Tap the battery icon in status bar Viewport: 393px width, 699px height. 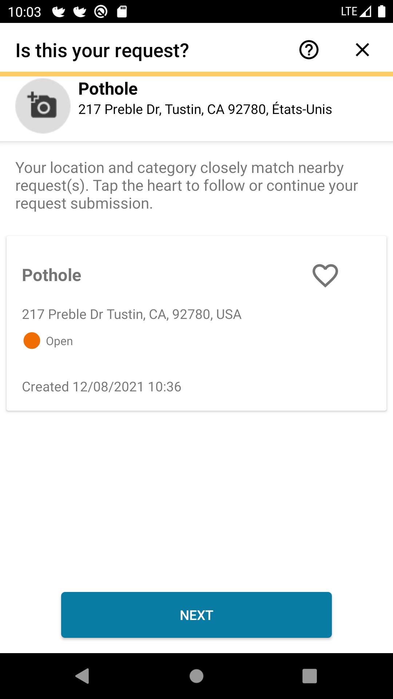click(382, 11)
